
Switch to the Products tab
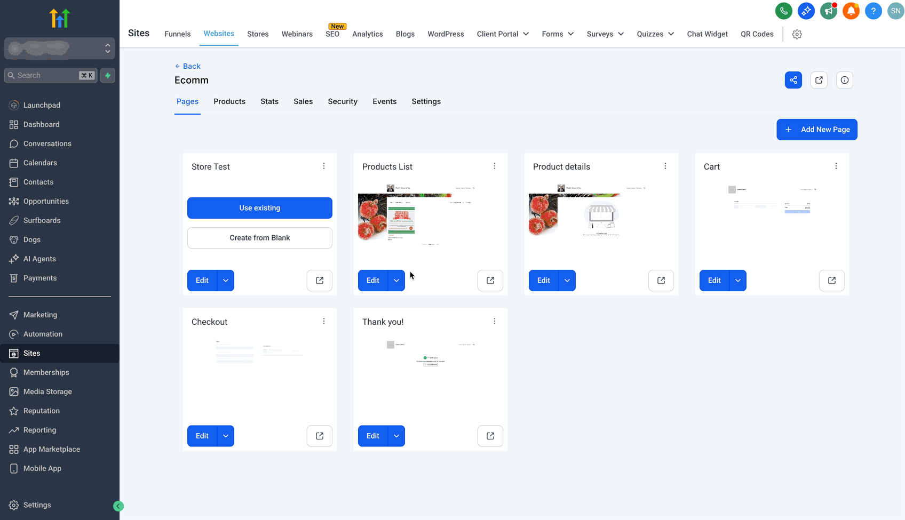coord(229,101)
